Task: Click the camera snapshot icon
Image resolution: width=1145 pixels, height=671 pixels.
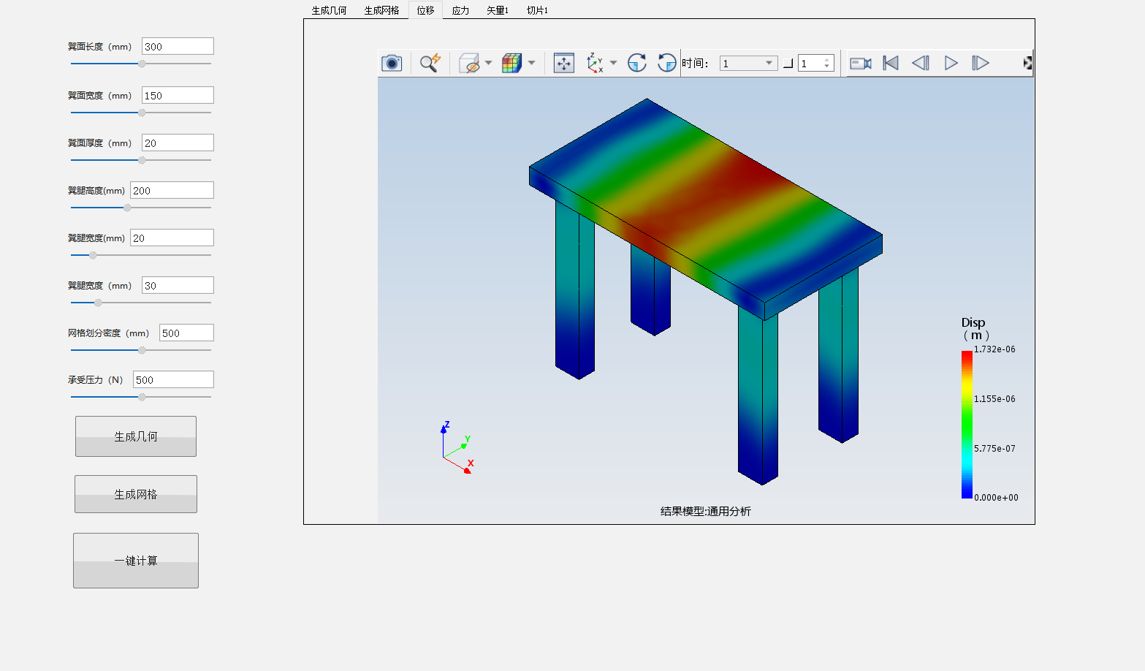Action: pyautogui.click(x=392, y=63)
